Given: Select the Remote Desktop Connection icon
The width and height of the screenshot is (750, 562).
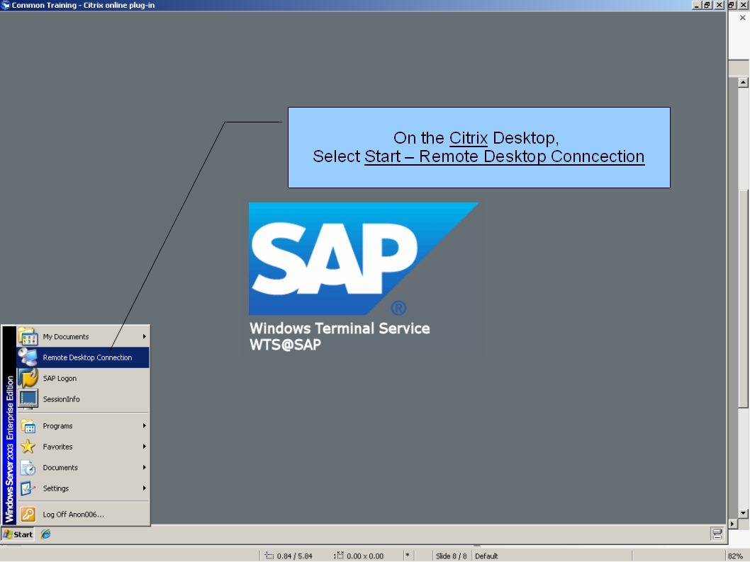Looking at the screenshot, I should tap(28, 357).
